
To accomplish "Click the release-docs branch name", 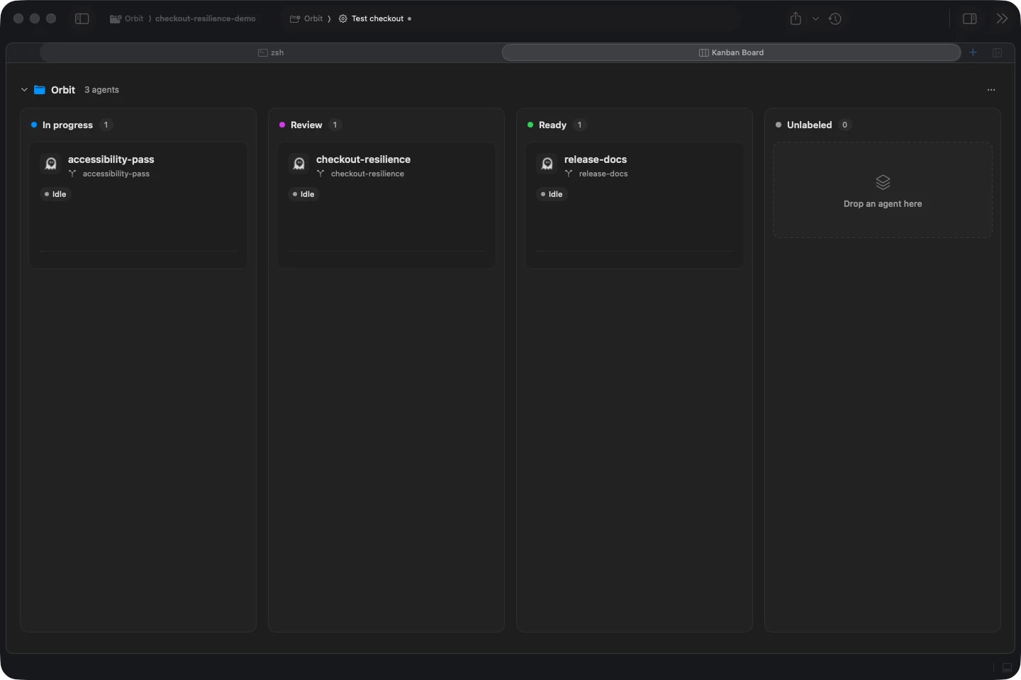I will [603, 174].
